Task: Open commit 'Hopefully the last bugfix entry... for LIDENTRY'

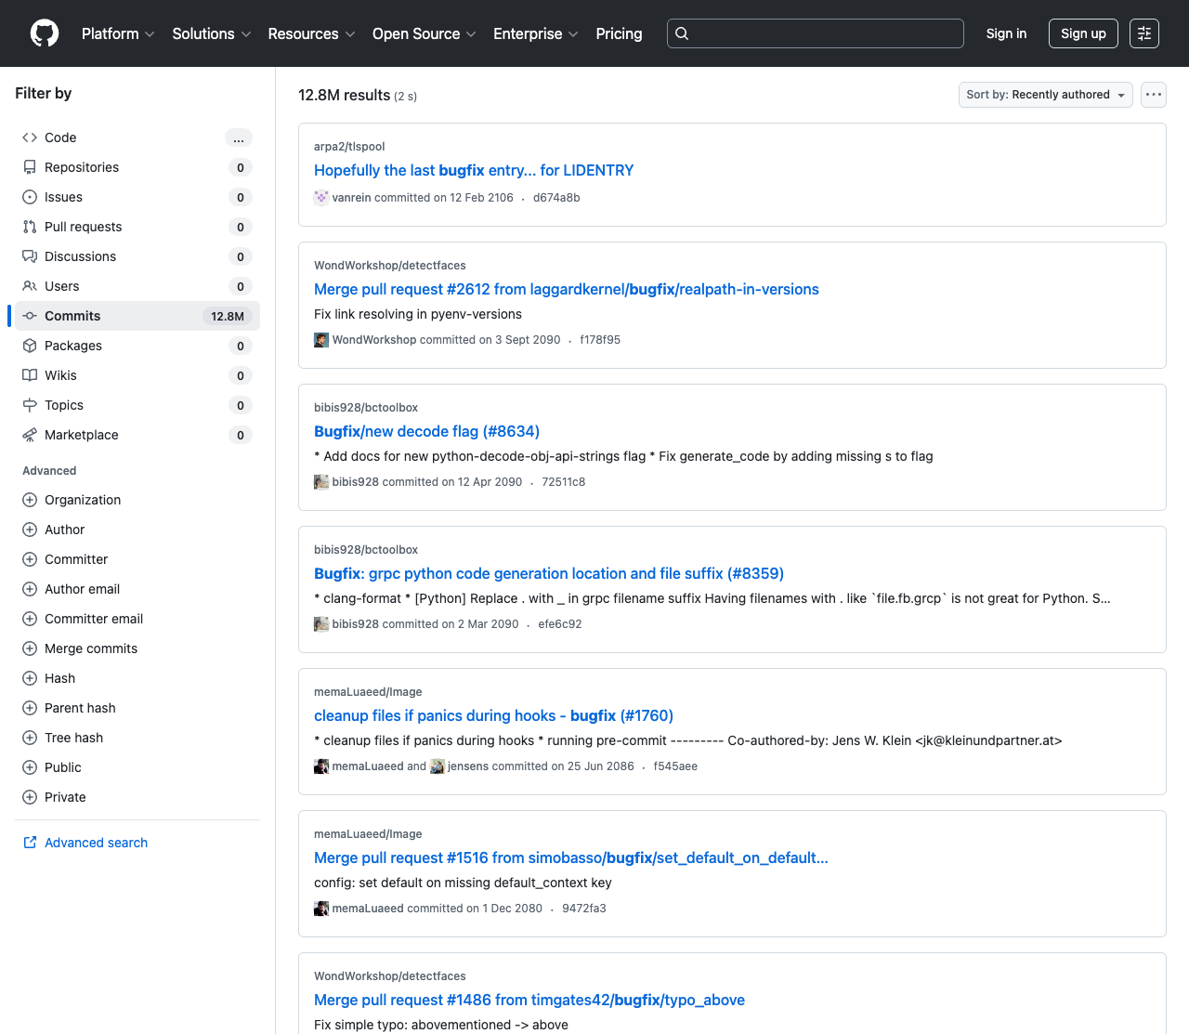Action: point(474,170)
